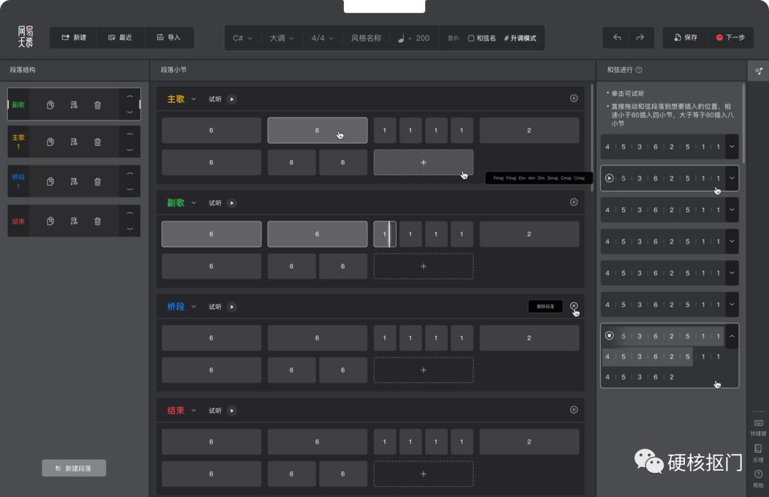Delete the 副歌 section via trash icon
Screen dimensions: 769x497
click(98, 105)
